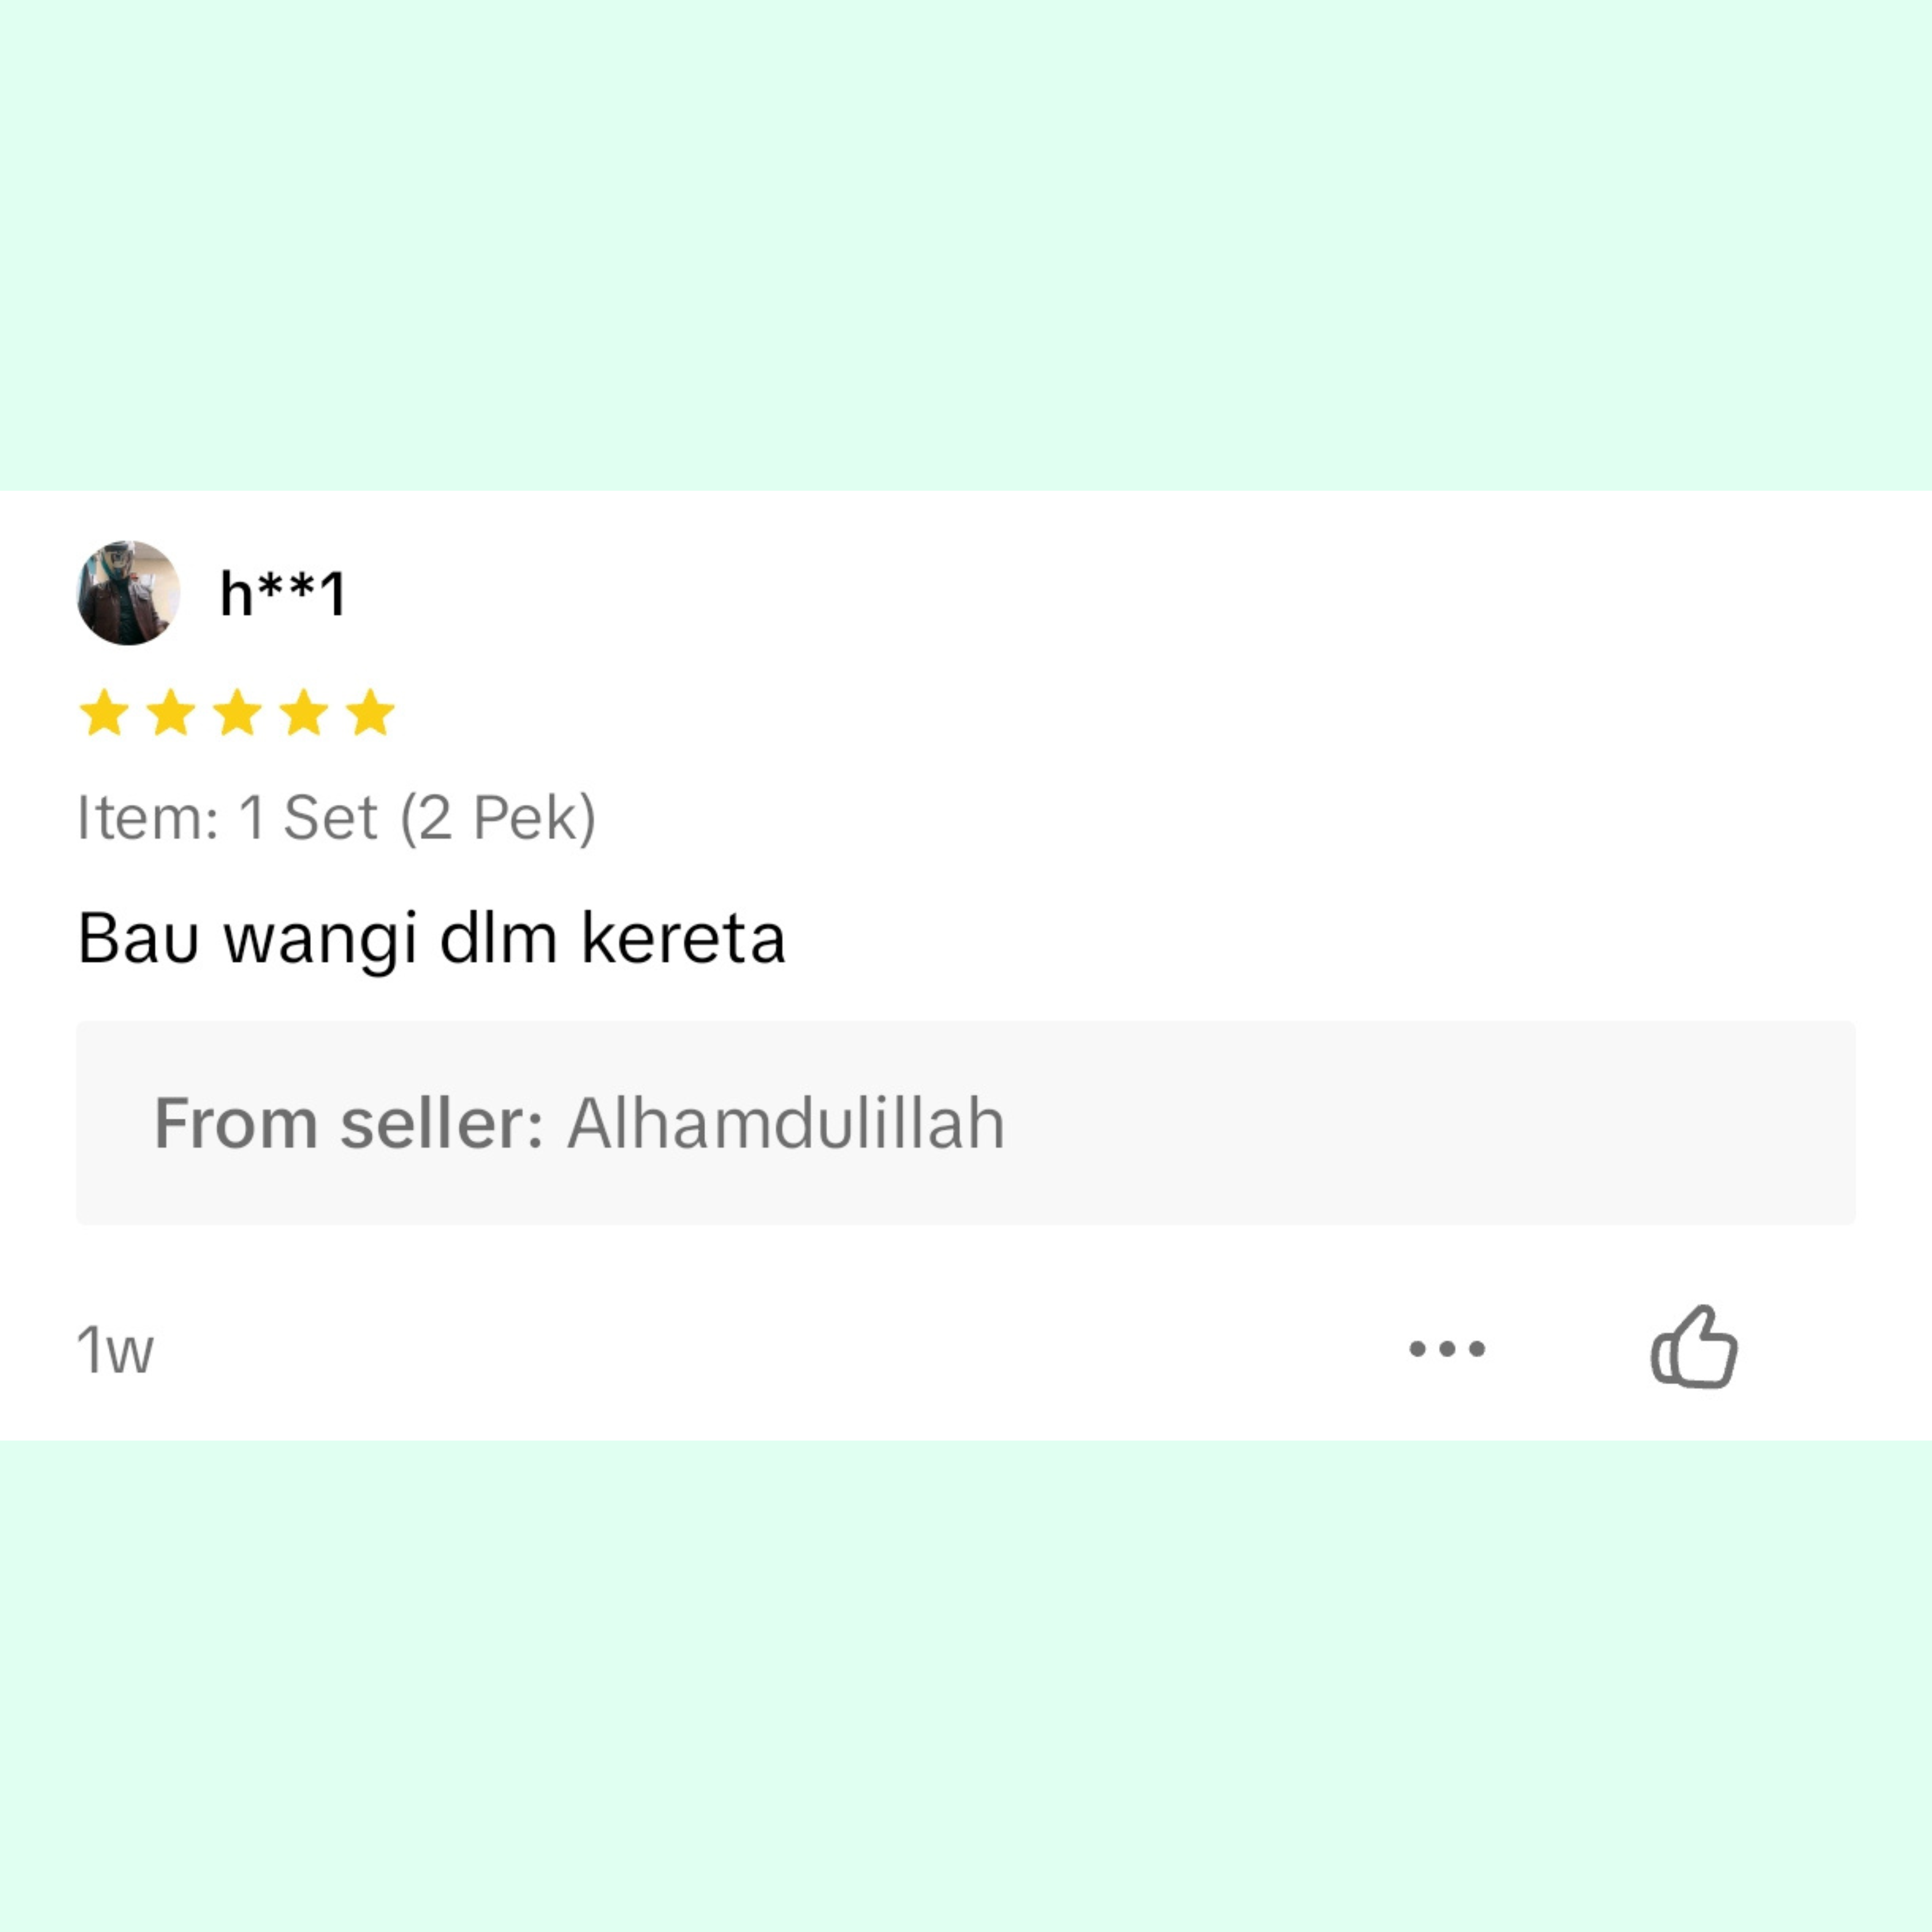1932x1932 pixels.
Task: Click the fifth yellow rating star
Action: (371, 713)
